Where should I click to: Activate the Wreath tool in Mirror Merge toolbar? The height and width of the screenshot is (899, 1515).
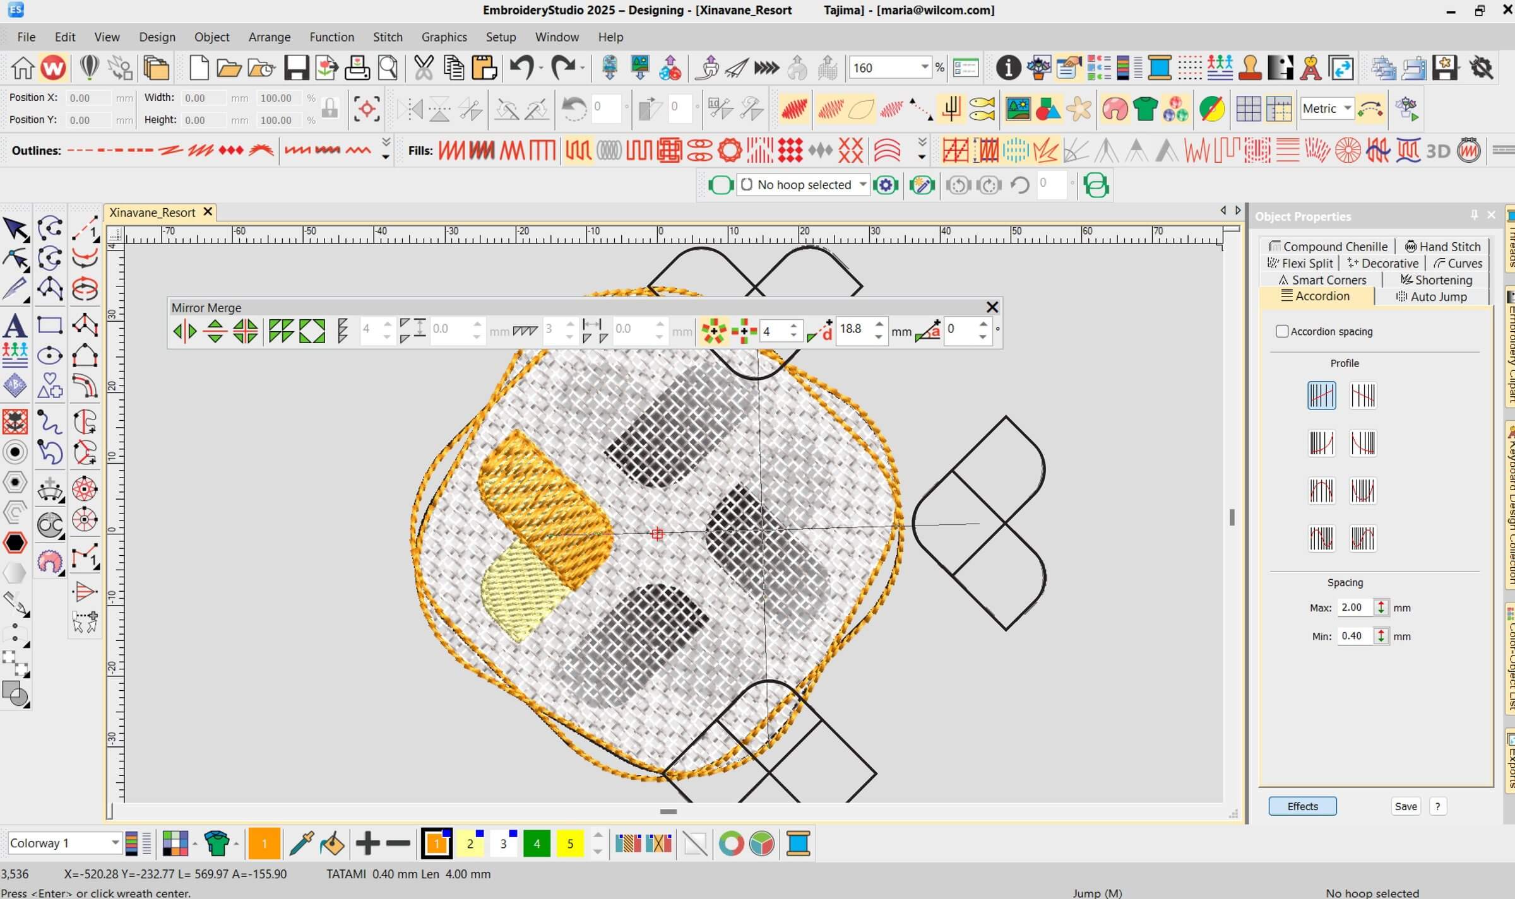[x=714, y=331]
